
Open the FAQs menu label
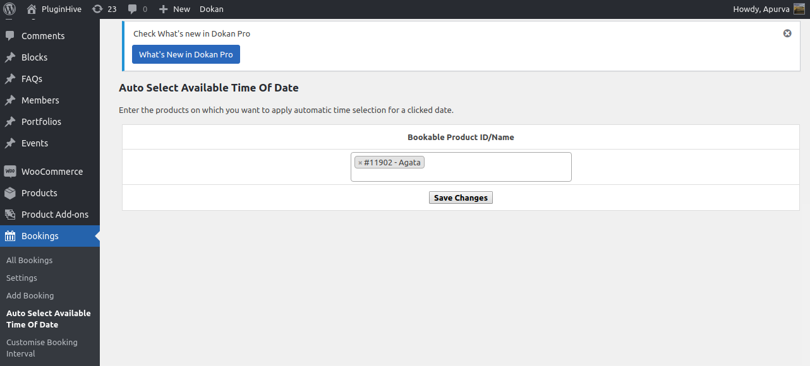32,79
